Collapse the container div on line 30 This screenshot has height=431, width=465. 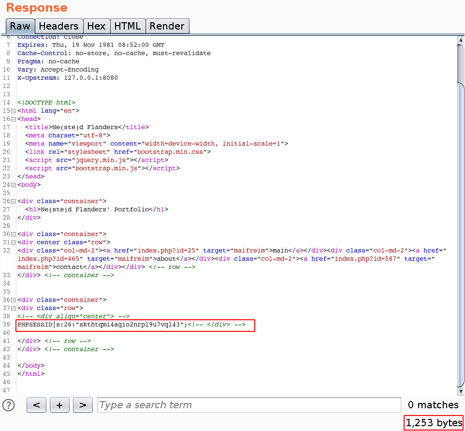[x=13, y=234]
